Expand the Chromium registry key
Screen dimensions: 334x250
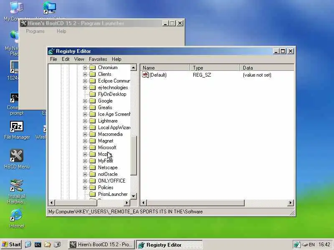pyautogui.click(x=85, y=67)
